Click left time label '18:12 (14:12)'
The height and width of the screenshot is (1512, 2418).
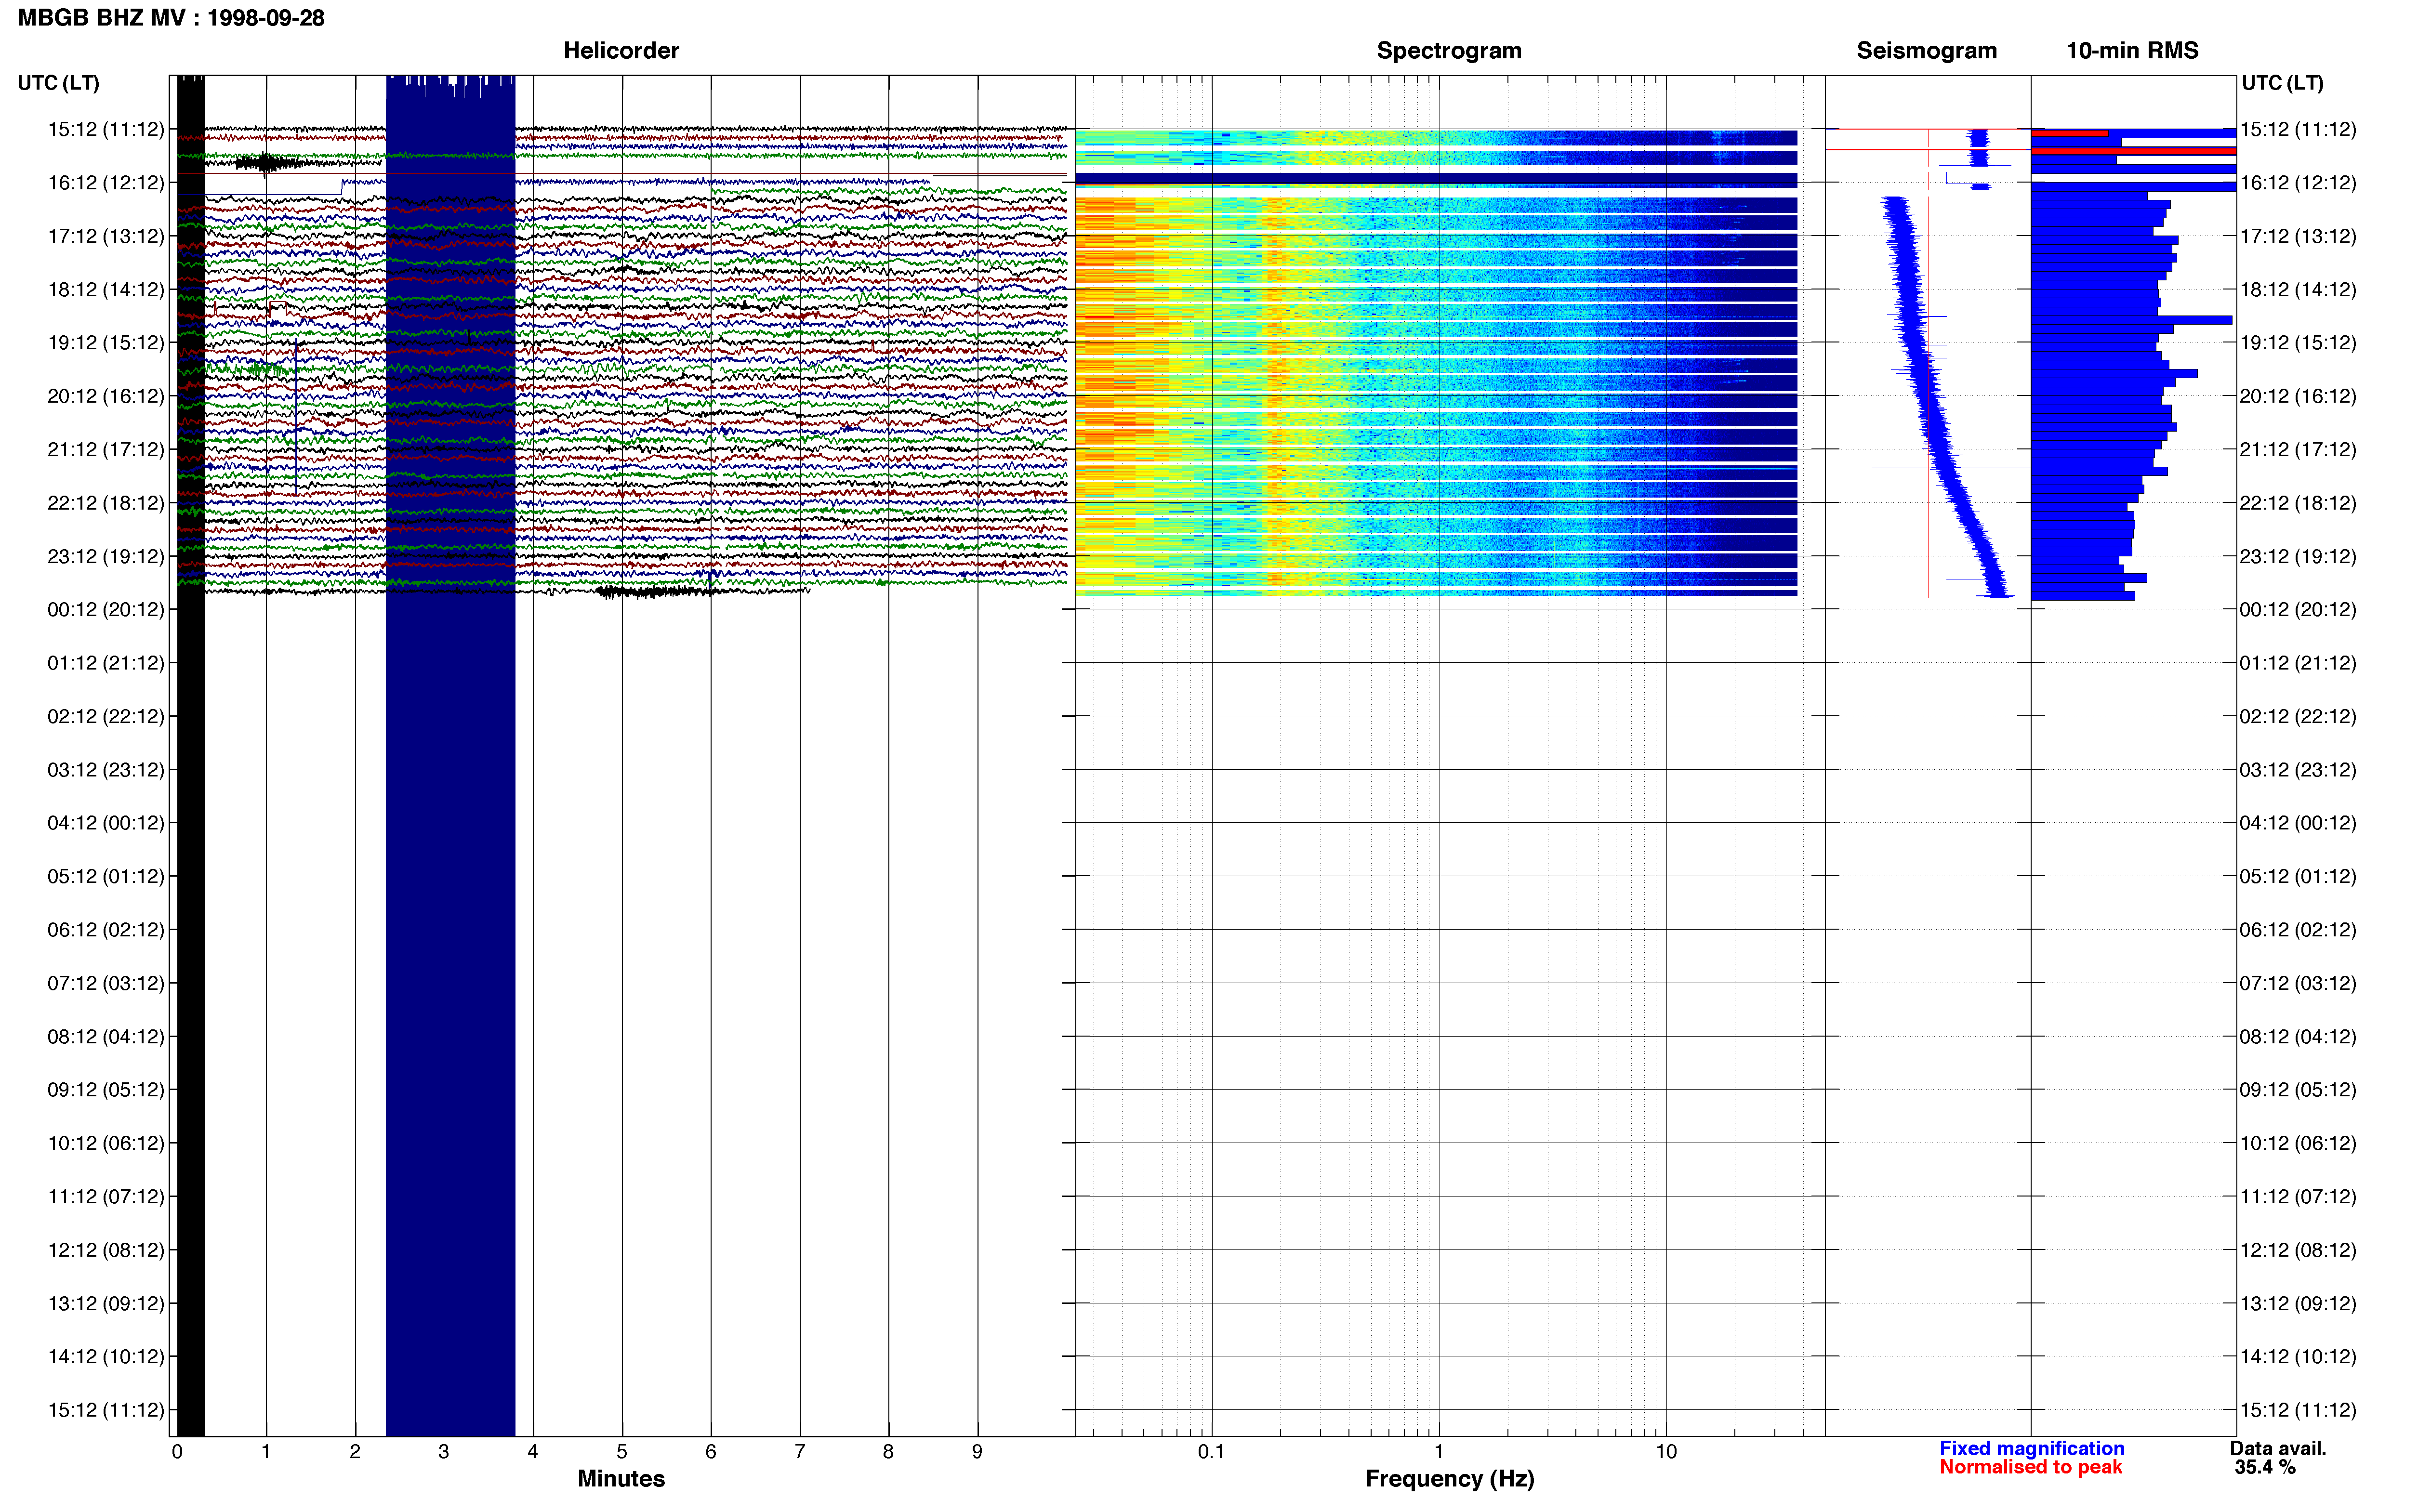pyautogui.click(x=106, y=290)
